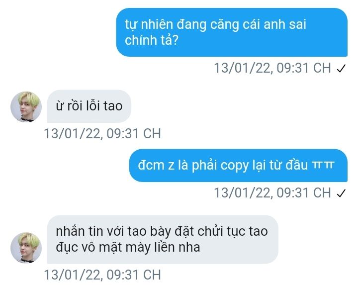Click timestamp under "ừ rồi lỗi tao" message
Screen dimensions: 358x285
tap(102, 133)
